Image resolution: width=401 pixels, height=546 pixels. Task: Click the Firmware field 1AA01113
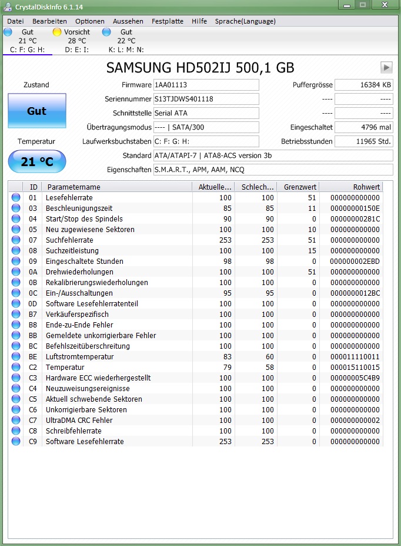pyautogui.click(x=206, y=85)
